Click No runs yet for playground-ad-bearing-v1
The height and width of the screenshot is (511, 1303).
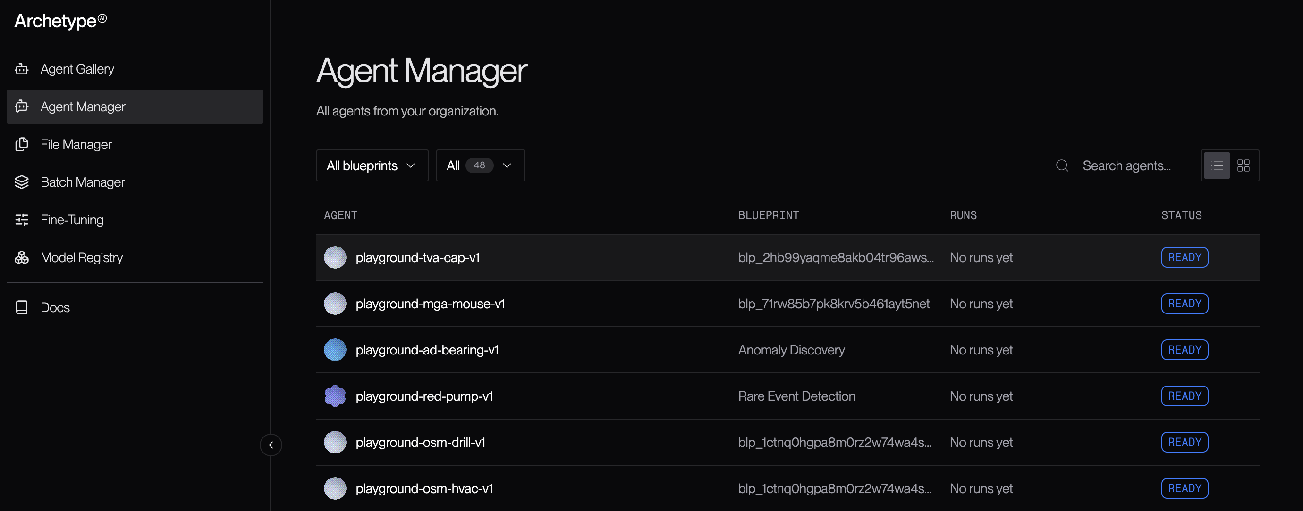[x=981, y=350]
